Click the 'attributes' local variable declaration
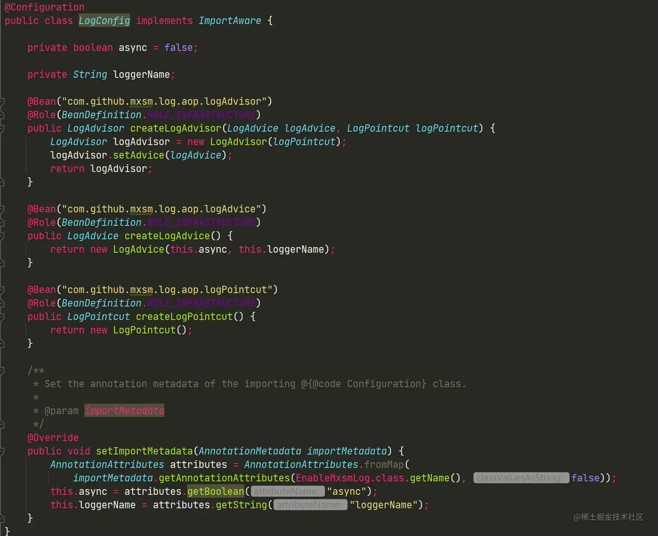658x536 pixels. point(198,465)
